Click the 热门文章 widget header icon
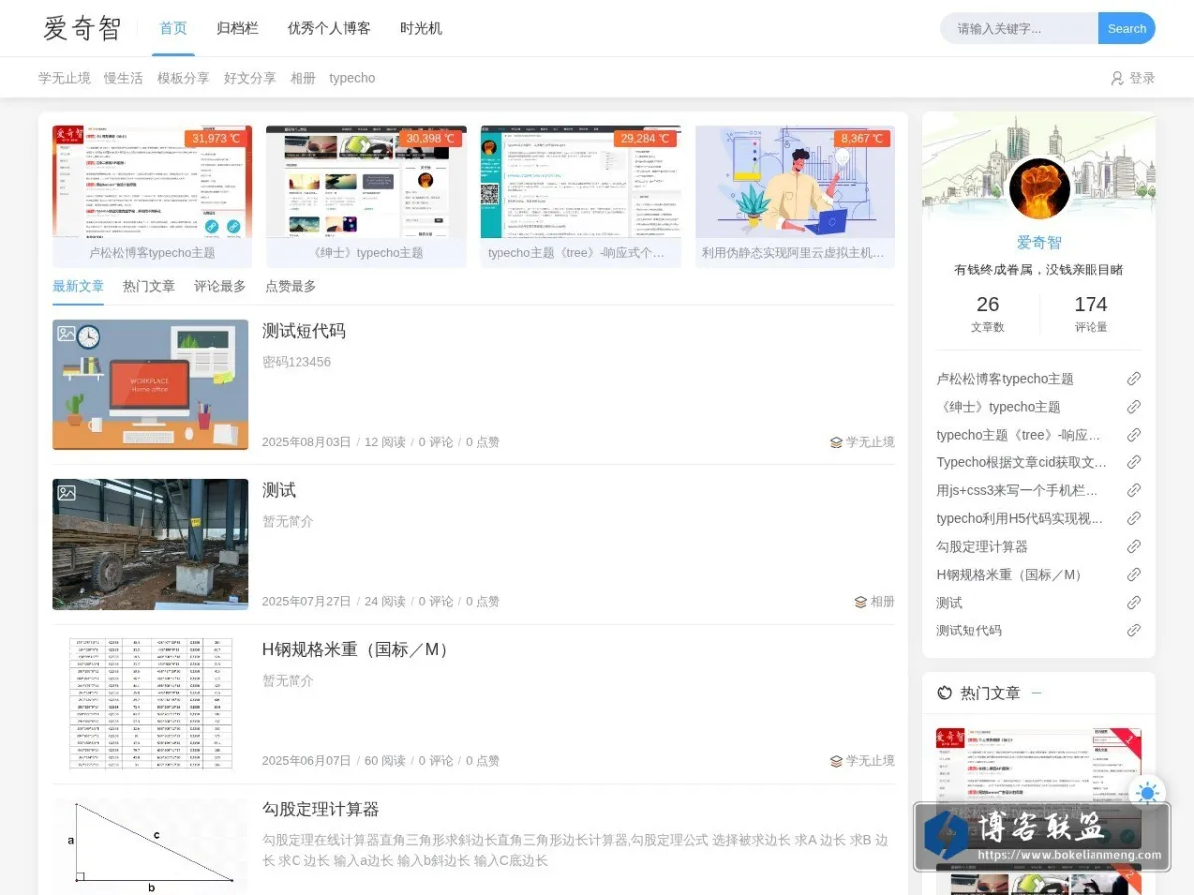Screen dimensions: 1194x895 tap(944, 693)
